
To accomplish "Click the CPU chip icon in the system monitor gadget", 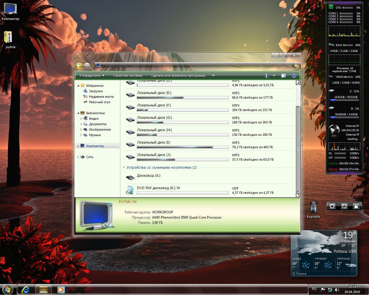I will coord(331,7).
